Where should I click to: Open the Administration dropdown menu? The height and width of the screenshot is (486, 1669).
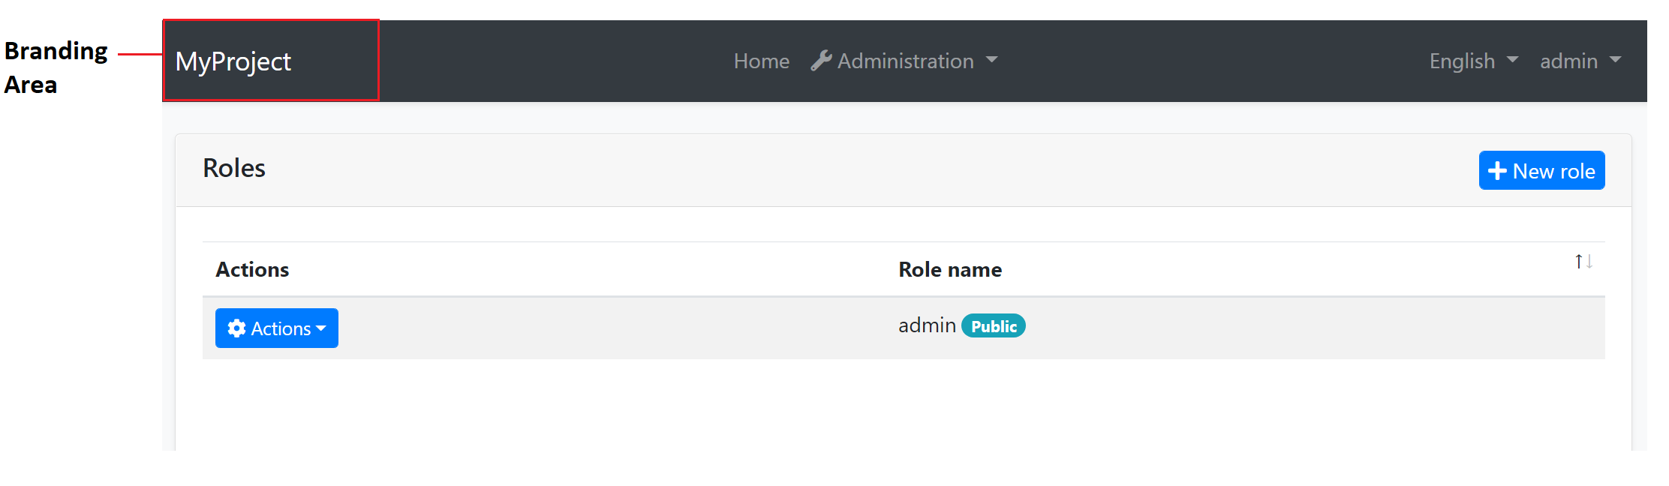click(905, 61)
